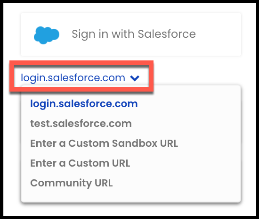
Task: Select 'Enter a Custom Sandbox URL'
Action: (x=104, y=143)
